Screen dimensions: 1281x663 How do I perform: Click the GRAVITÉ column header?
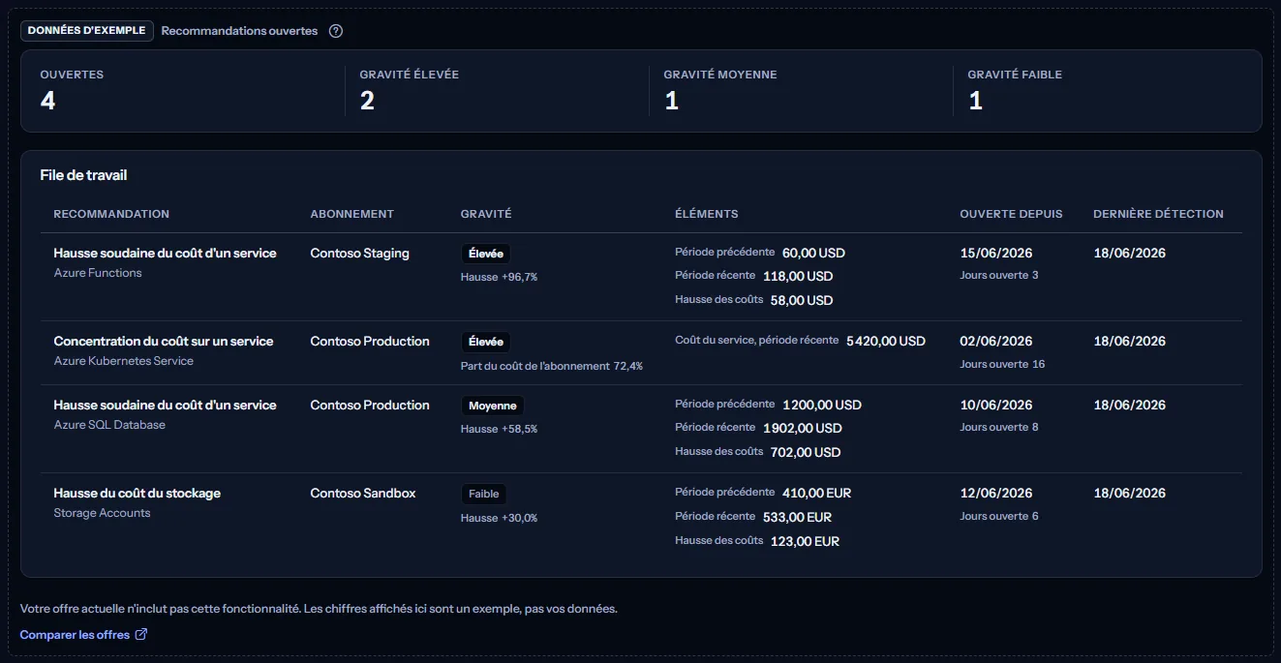486,214
